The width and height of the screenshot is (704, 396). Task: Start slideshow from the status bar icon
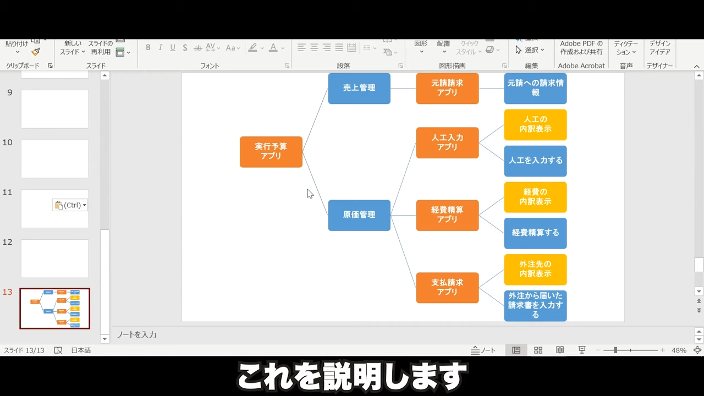(x=582, y=350)
